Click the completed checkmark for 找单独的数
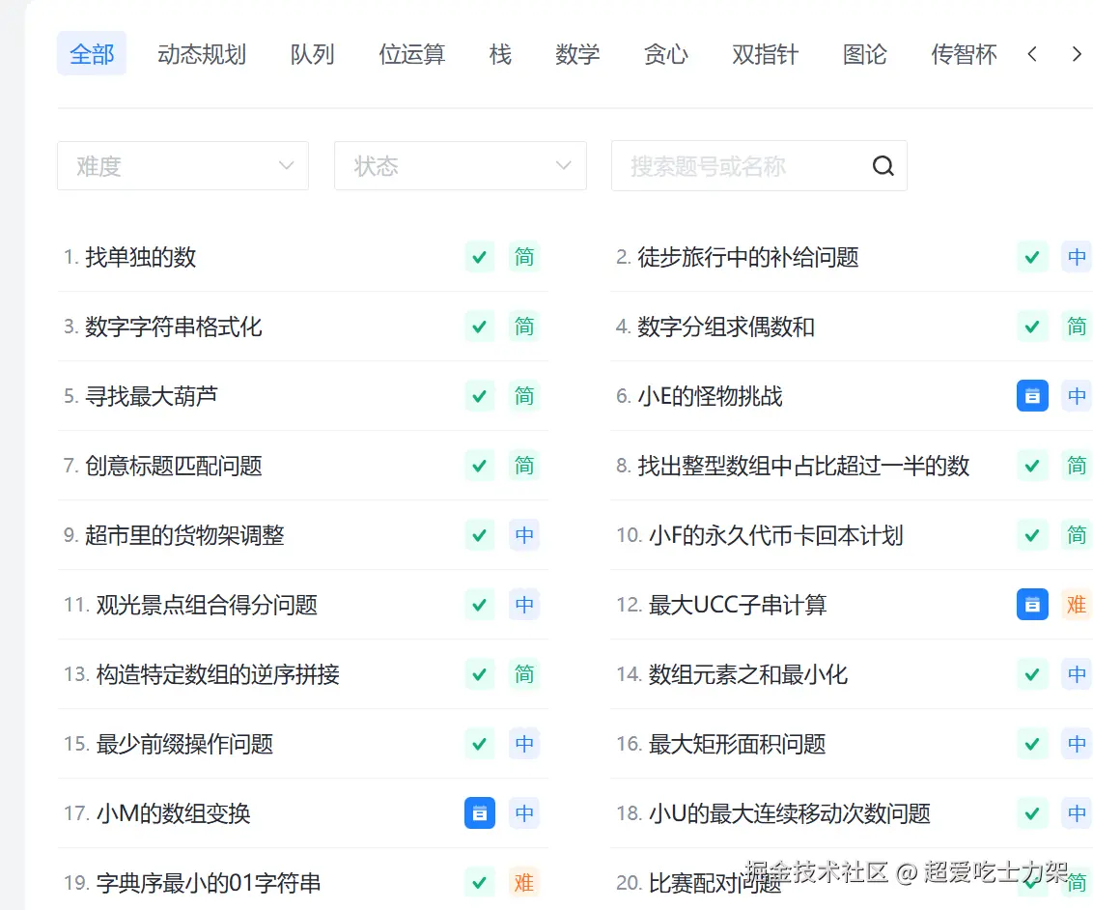Screen dimensions: 1093x910 (x=480, y=257)
